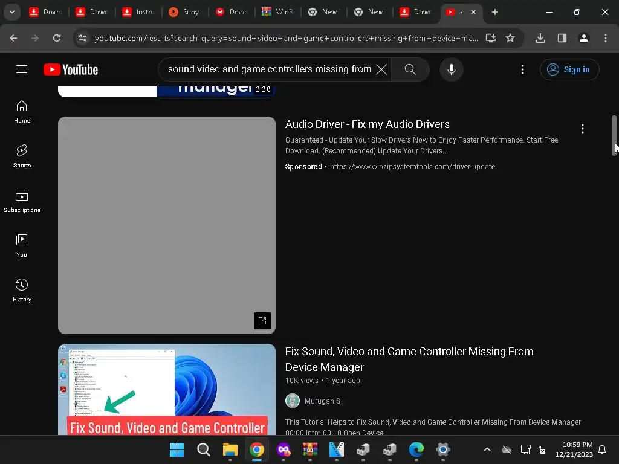This screenshot has height=464, width=619.
Task: Open Settings gear on the taskbar
Action: tap(443, 449)
